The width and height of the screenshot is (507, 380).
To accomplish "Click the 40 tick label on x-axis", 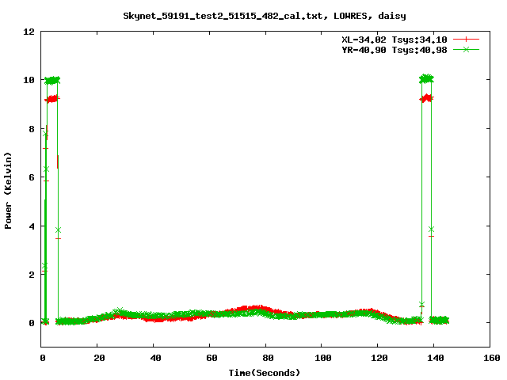I will [153, 359].
